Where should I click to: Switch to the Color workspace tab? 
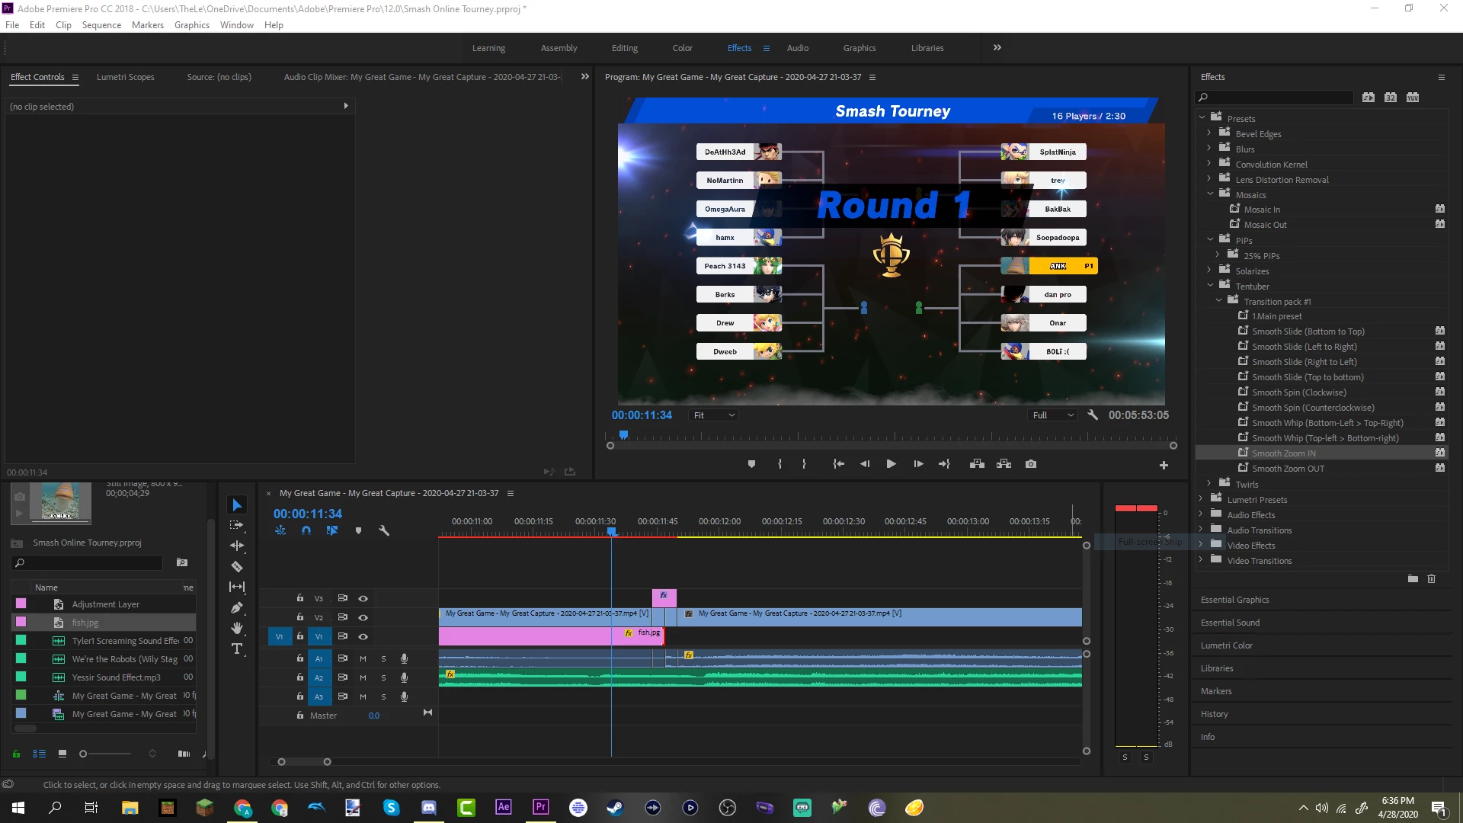pos(682,48)
